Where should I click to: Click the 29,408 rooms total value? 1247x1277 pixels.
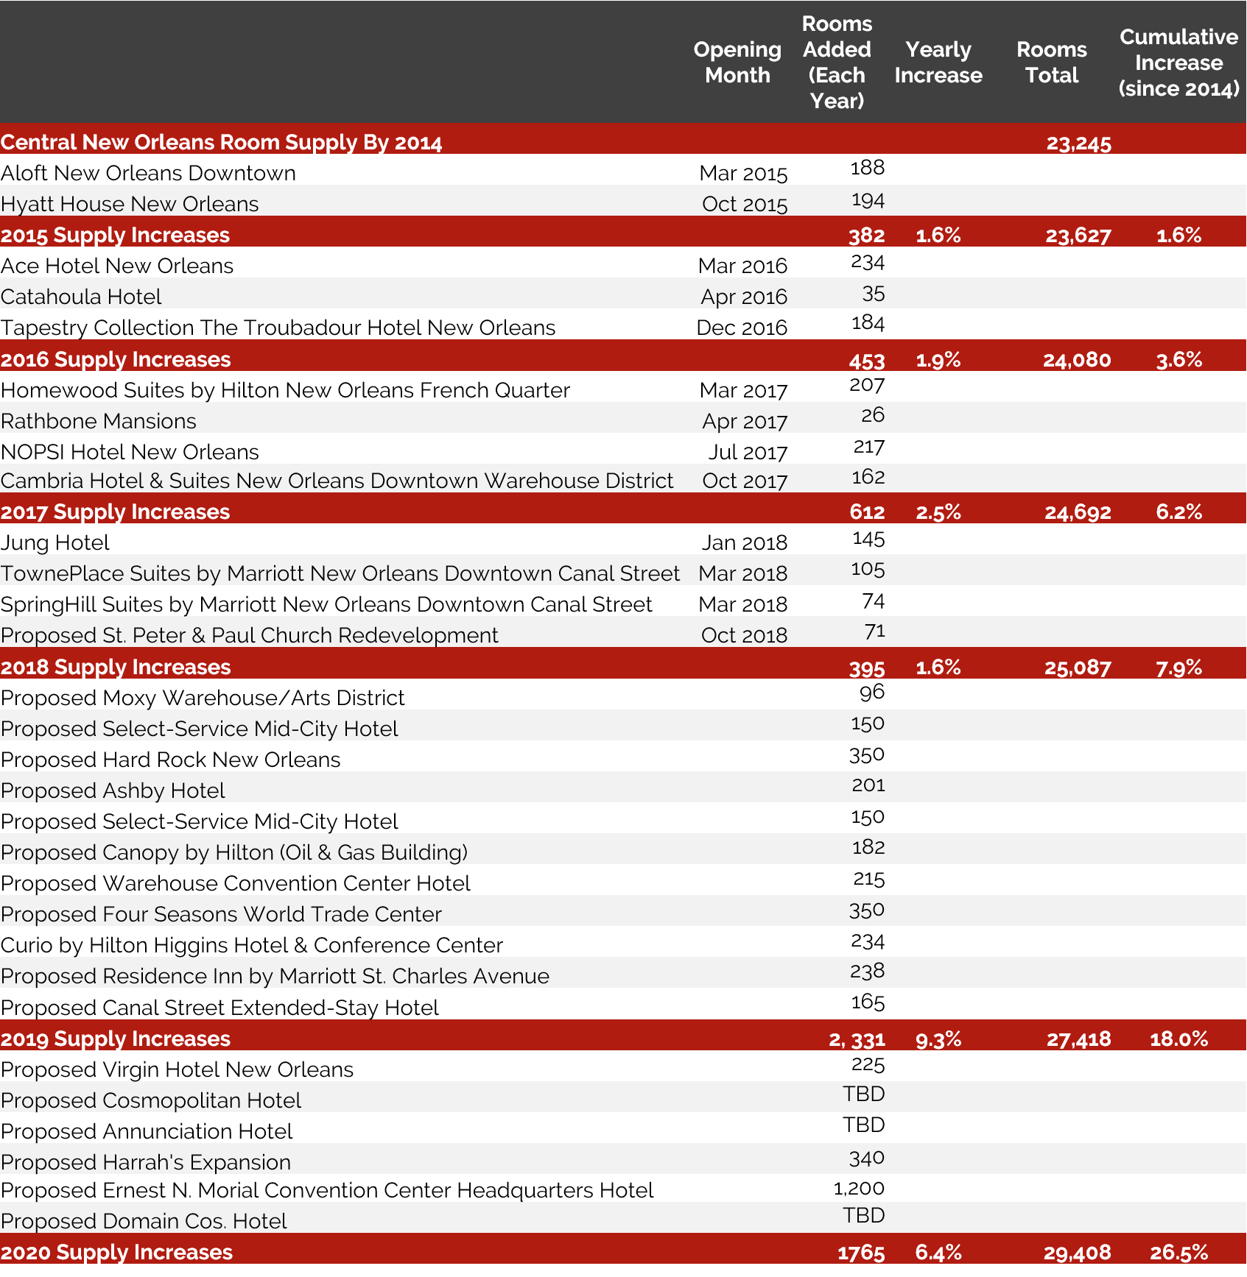point(1077,1253)
